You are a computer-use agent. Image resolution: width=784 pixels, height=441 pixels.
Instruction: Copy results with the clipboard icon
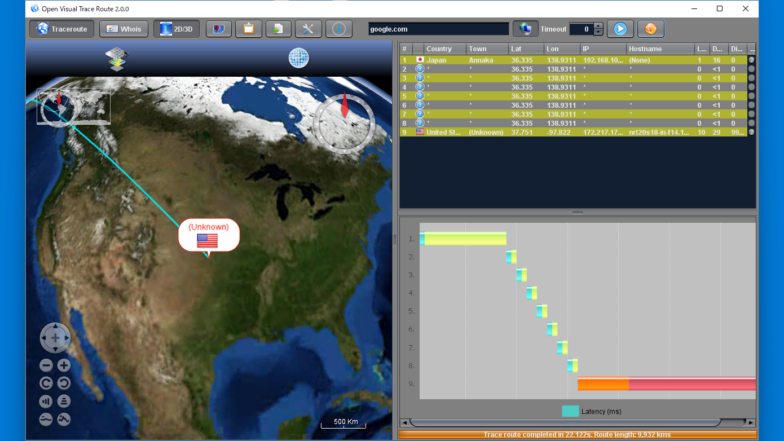pos(249,29)
